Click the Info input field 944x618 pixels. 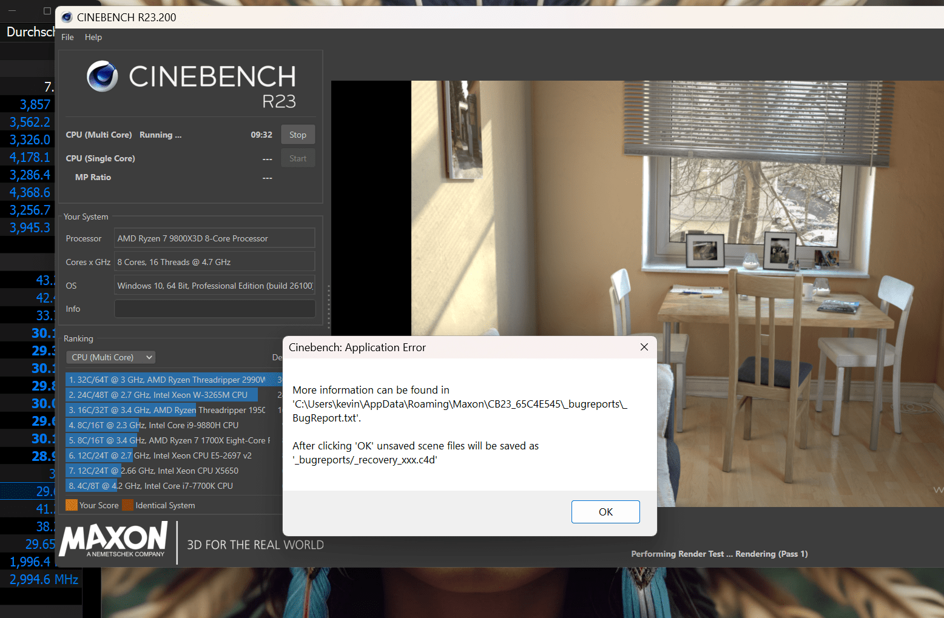click(x=215, y=309)
